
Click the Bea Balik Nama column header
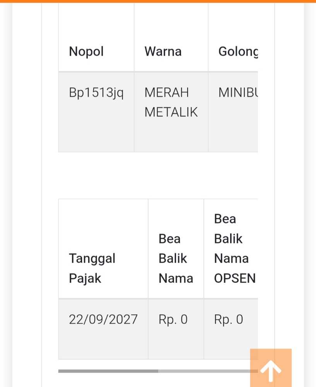pyautogui.click(x=176, y=258)
